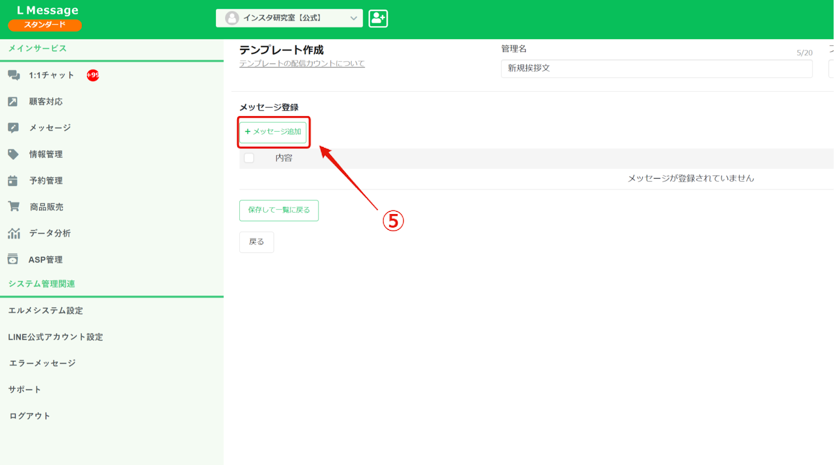Go to エルメシステム設定
Screen dimensions: 834x465
pos(45,310)
